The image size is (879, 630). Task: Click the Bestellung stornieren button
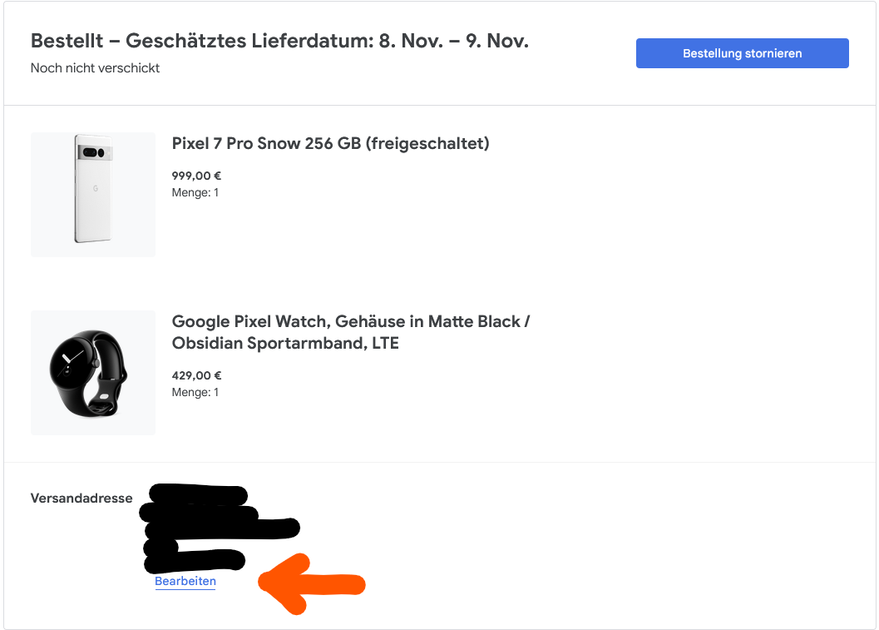(x=742, y=53)
